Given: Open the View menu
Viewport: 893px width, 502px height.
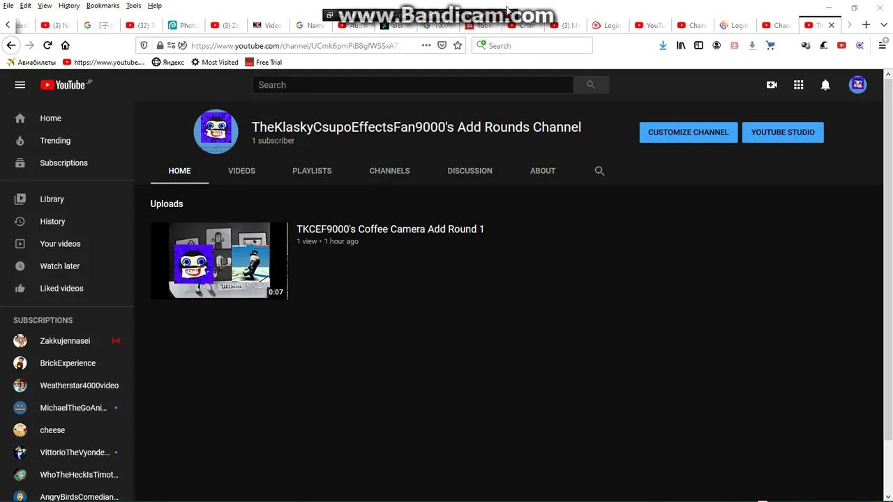Looking at the screenshot, I should 45,6.
